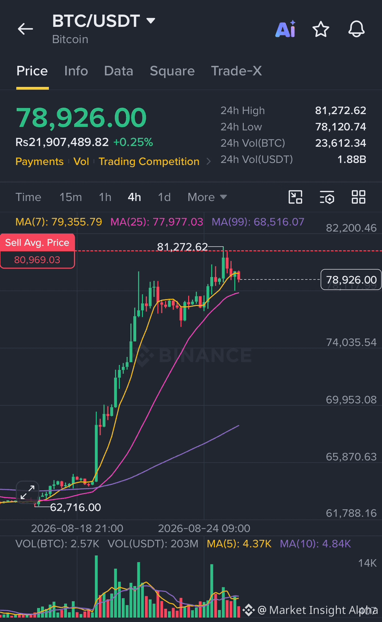Tap the 24h Vol(USDT) value 1.88B
This screenshot has height=622, width=382.
(x=352, y=160)
